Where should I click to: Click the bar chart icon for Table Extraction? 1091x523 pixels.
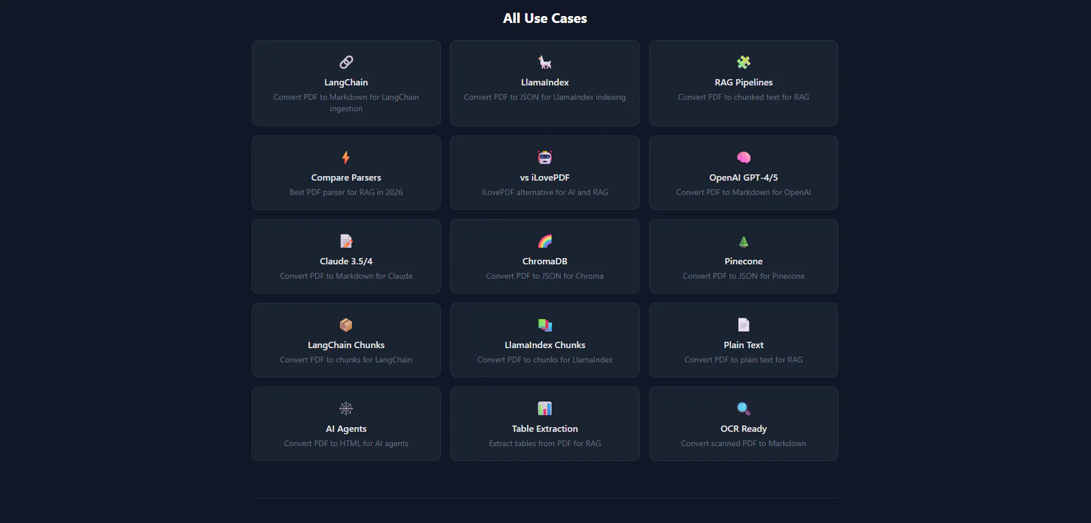545,408
